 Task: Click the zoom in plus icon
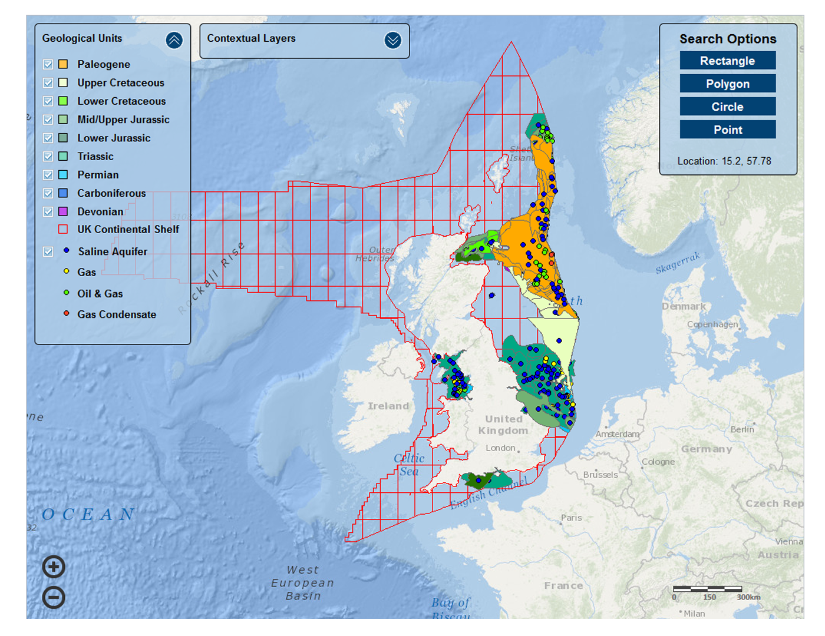click(54, 567)
